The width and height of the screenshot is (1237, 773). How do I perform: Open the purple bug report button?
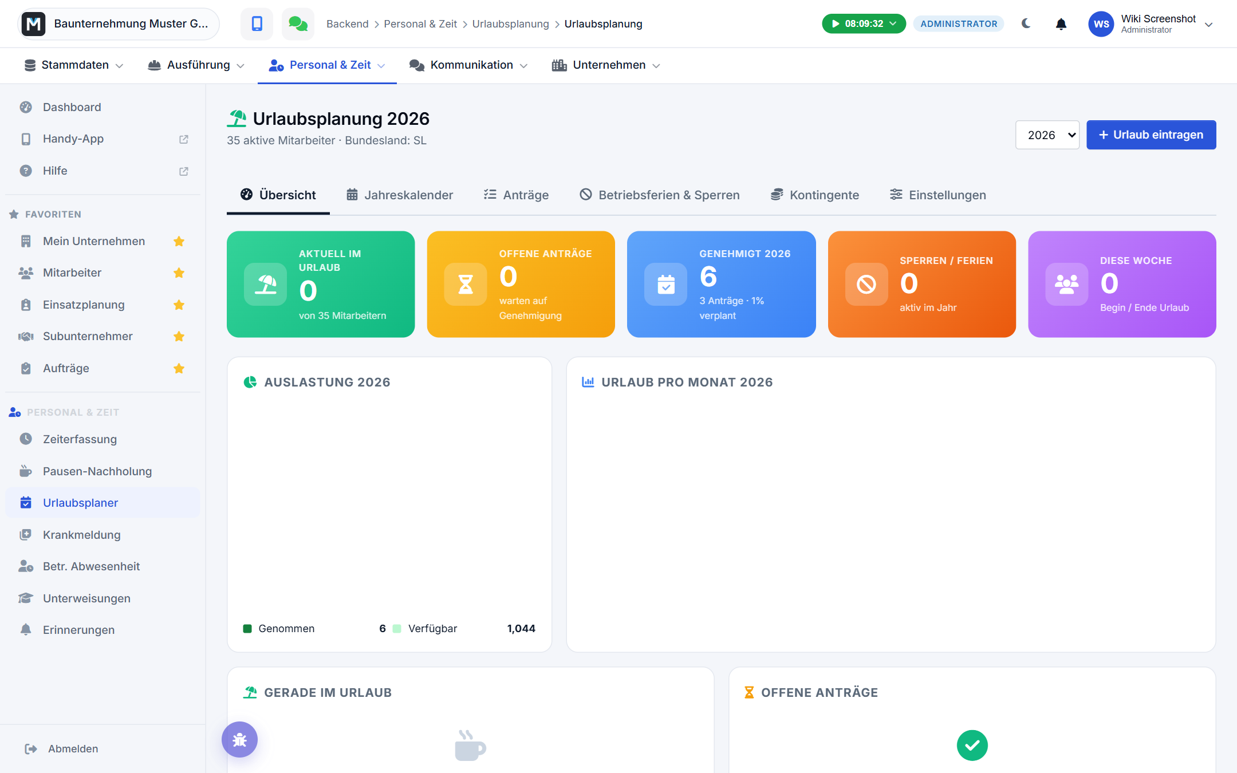(239, 739)
